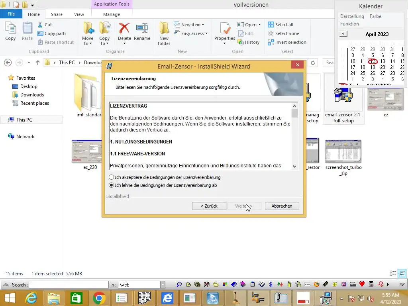This screenshot has height=306, width=408.
Task: Click Select none in ribbon
Action: (x=284, y=33)
